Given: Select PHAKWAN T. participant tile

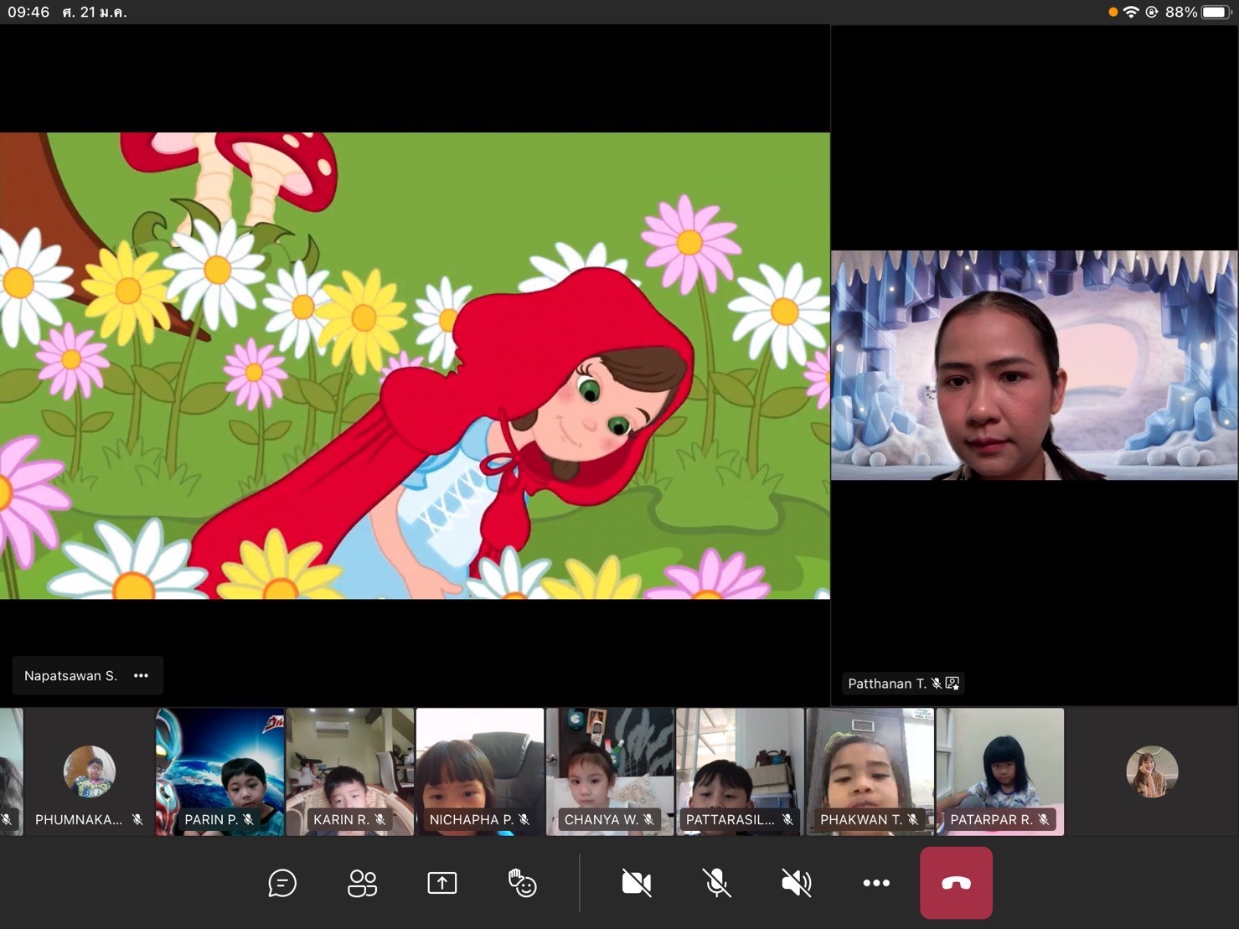Looking at the screenshot, I should [870, 771].
